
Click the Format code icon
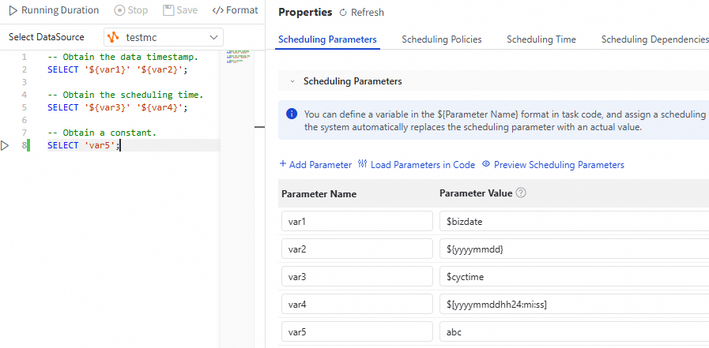click(217, 10)
